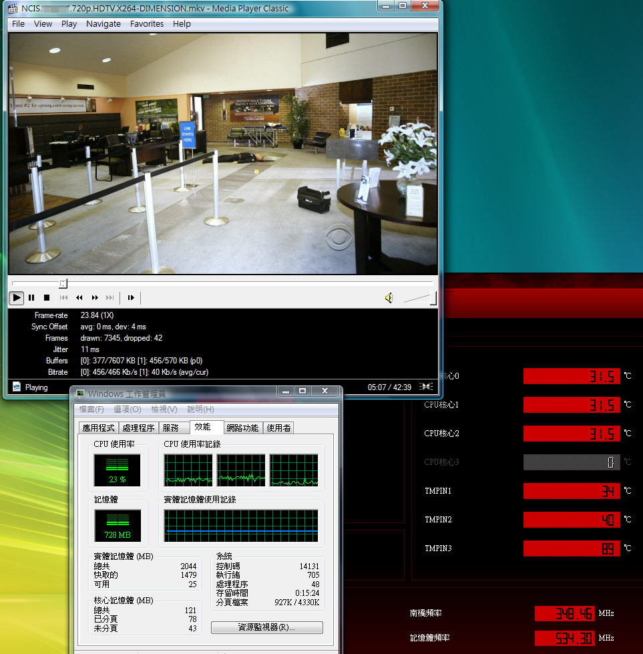643x654 pixels.
Task: Stop the video playback
Action: point(47,298)
